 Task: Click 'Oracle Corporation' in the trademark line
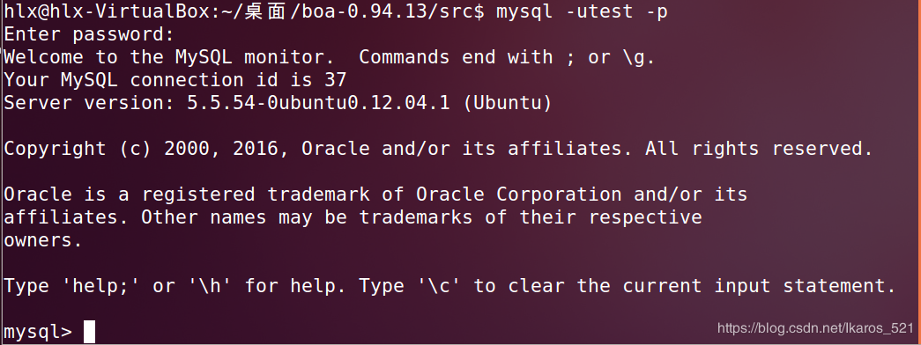pyautogui.click(x=518, y=195)
